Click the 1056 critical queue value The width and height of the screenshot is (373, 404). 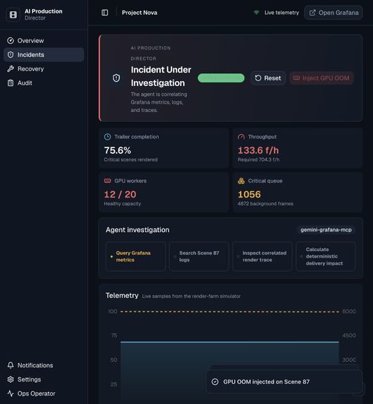tap(249, 195)
